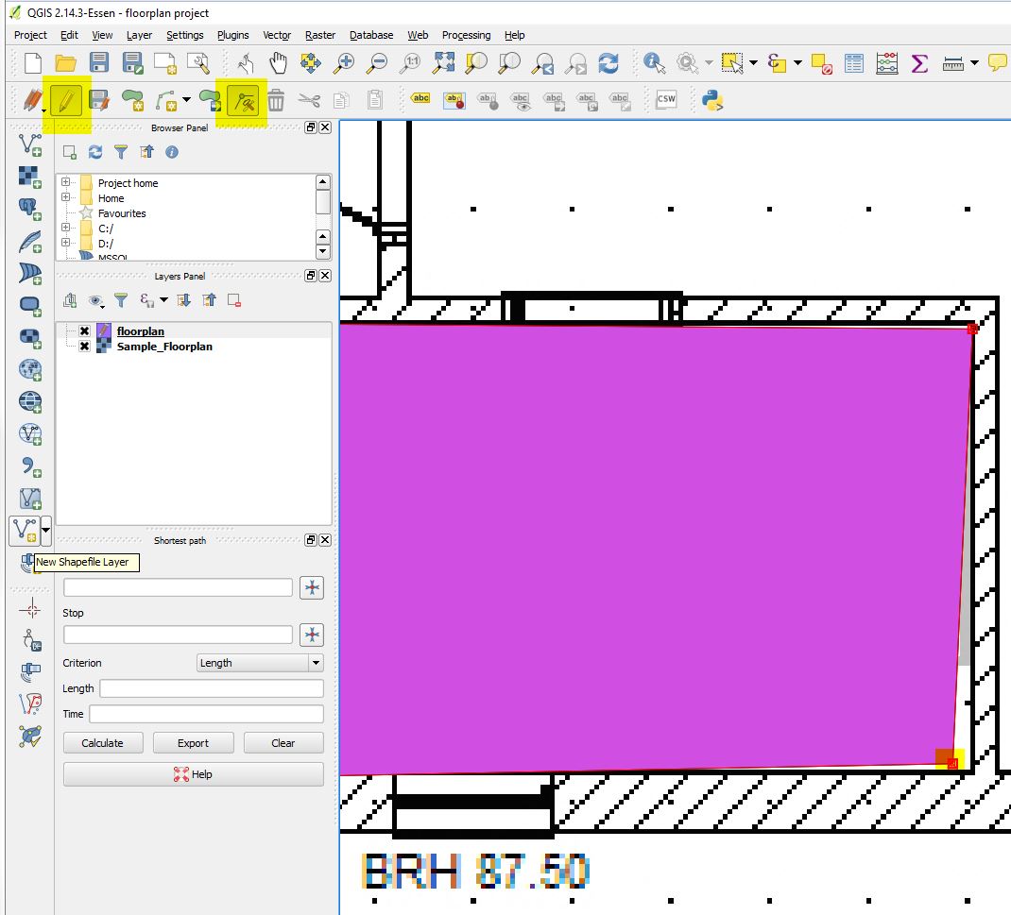This screenshot has height=915, width=1011.
Task: Open the New Shapefile Layer dropdown arrow
Action: (x=45, y=531)
